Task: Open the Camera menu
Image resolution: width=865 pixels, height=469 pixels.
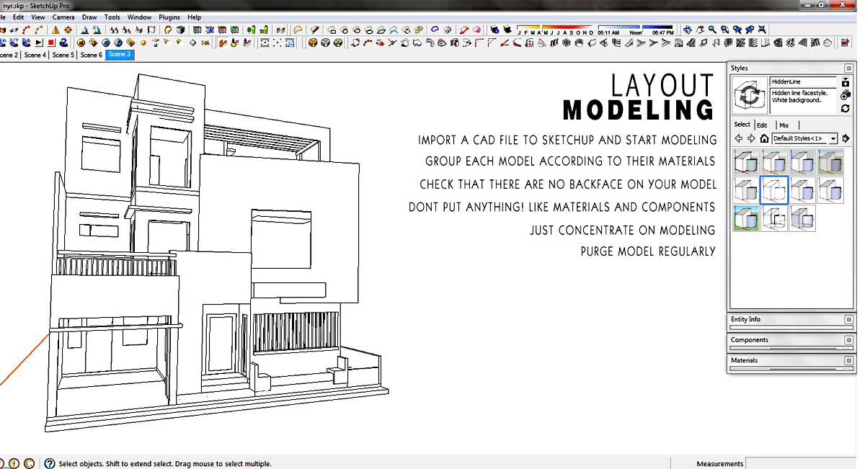Action: [x=63, y=17]
